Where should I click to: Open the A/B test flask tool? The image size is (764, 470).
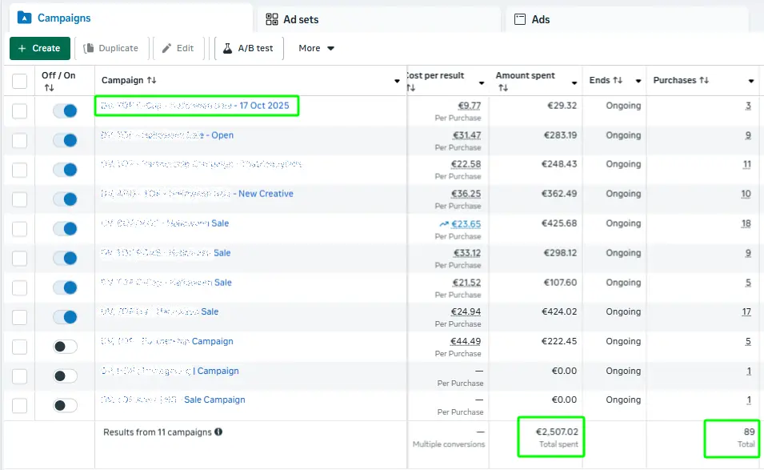(247, 48)
